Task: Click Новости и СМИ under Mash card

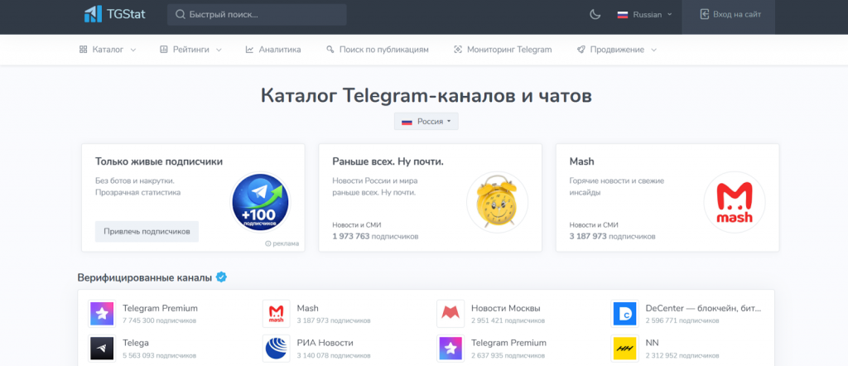Action: pos(594,225)
